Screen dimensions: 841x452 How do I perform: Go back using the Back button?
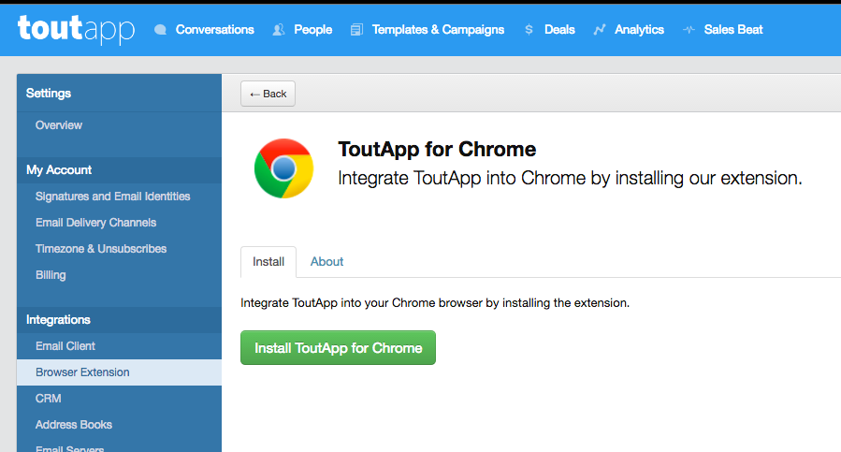[268, 94]
